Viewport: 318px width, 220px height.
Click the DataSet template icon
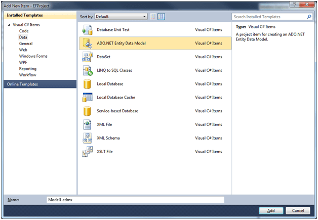tap(88, 57)
